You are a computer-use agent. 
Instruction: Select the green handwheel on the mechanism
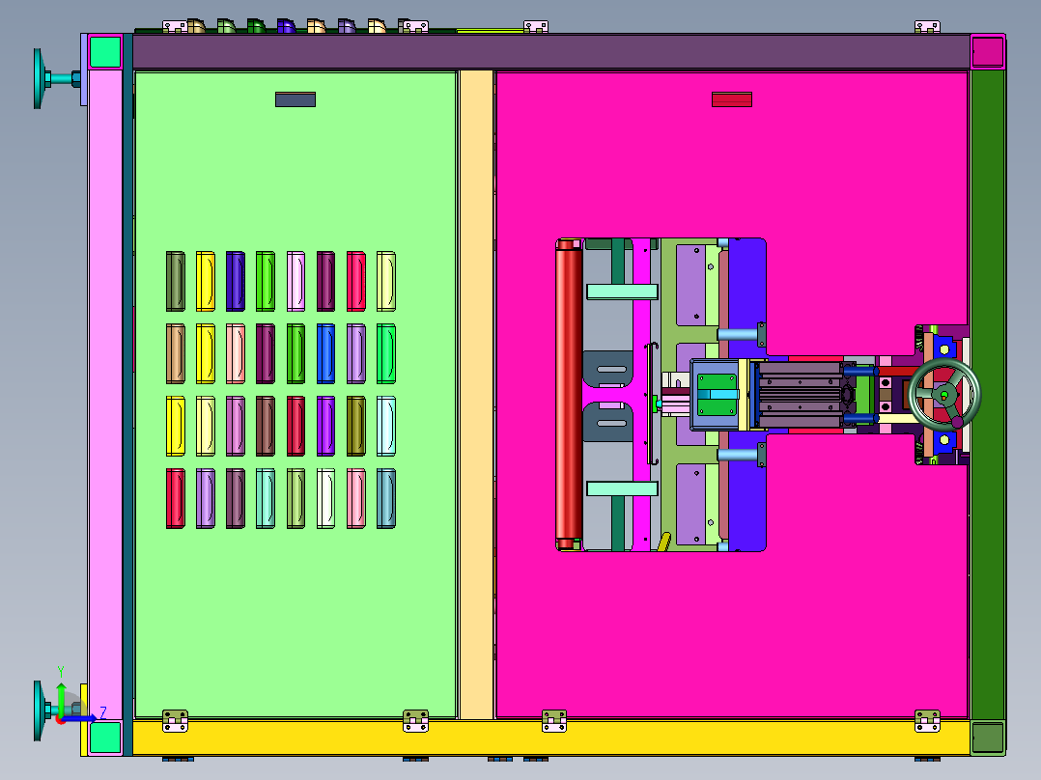(x=943, y=396)
